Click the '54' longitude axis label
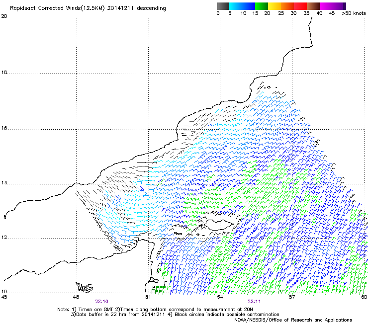This screenshot has height=323, width=368. tap(220, 297)
